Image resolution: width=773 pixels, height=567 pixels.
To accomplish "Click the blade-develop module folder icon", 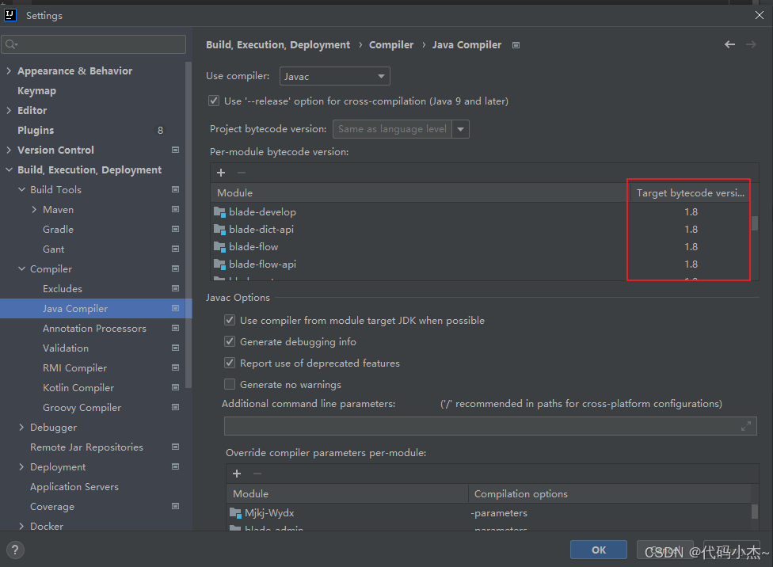I will pos(220,212).
